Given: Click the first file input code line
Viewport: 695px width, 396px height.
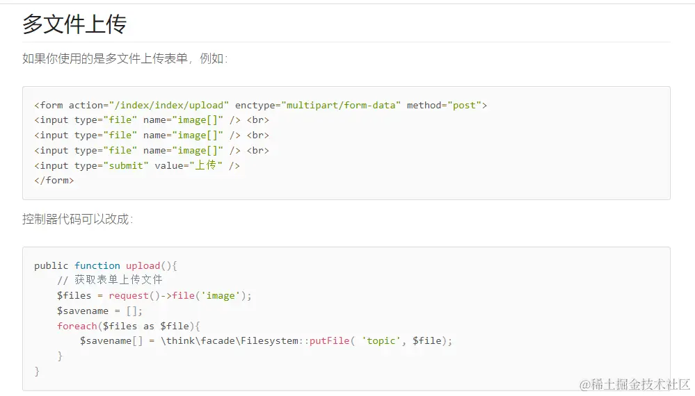Looking at the screenshot, I should click(151, 120).
